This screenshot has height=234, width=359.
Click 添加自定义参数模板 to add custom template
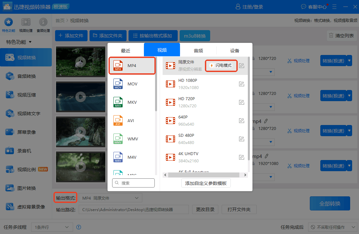point(206,183)
